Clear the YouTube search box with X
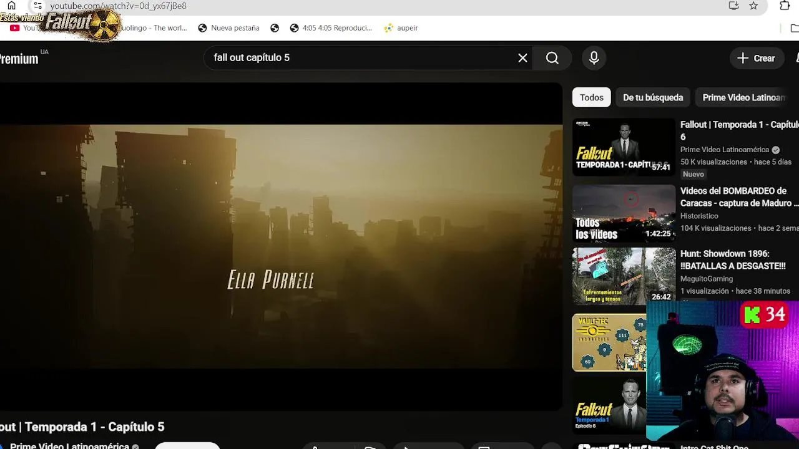799x449 pixels. tap(522, 58)
